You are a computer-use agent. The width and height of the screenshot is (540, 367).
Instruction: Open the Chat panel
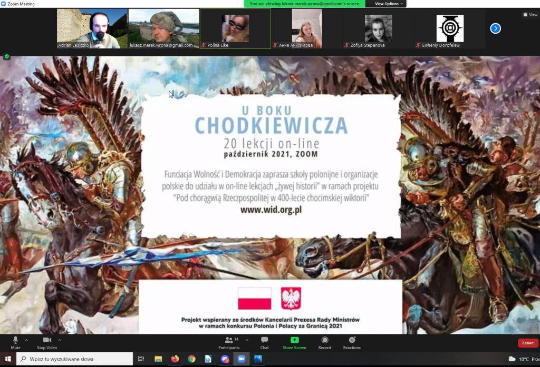tap(264, 341)
